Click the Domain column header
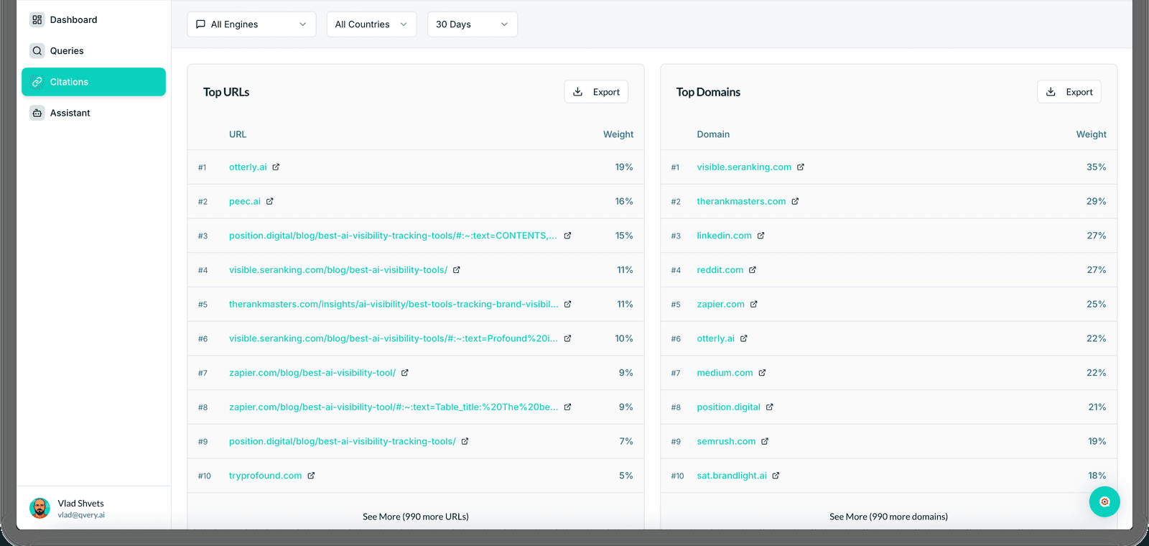This screenshot has width=1149, height=546. click(x=713, y=134)
